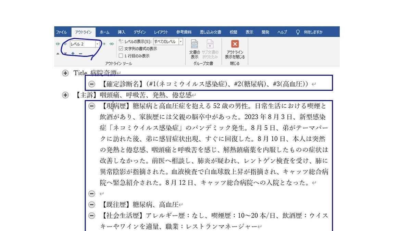Open the デザイン tab

coord(140,32)
